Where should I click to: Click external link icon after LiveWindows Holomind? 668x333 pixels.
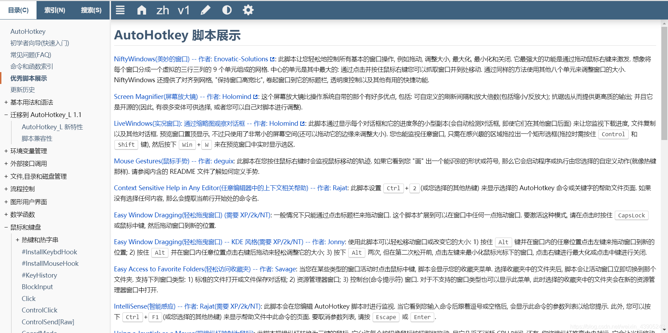pos(302,124)
